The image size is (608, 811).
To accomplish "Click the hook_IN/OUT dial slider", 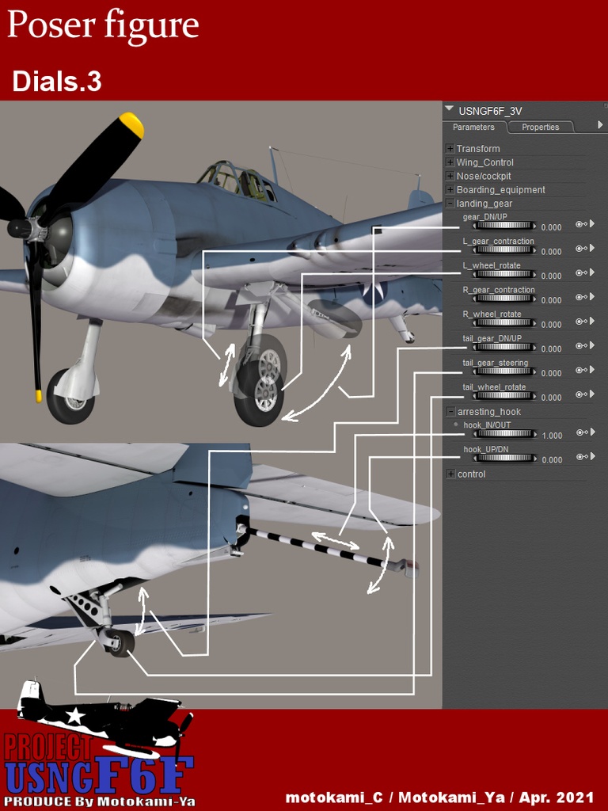I will 504,434.
